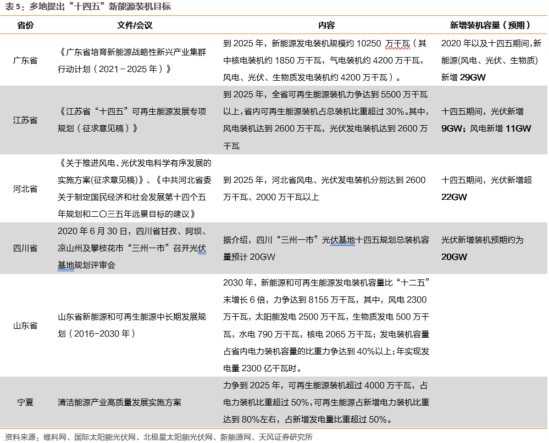
Task: Select the '新增装机容量（预期）' column header
Action: (490, 25)
